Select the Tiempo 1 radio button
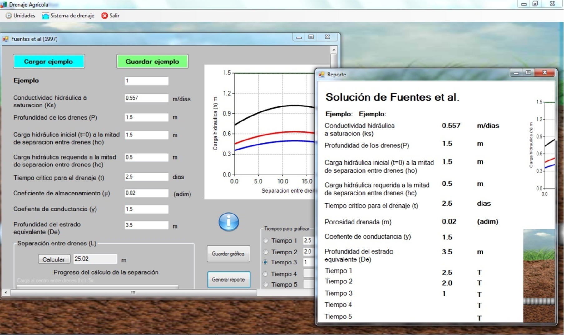This screenshot has height=335, width=564. [266, 241]
